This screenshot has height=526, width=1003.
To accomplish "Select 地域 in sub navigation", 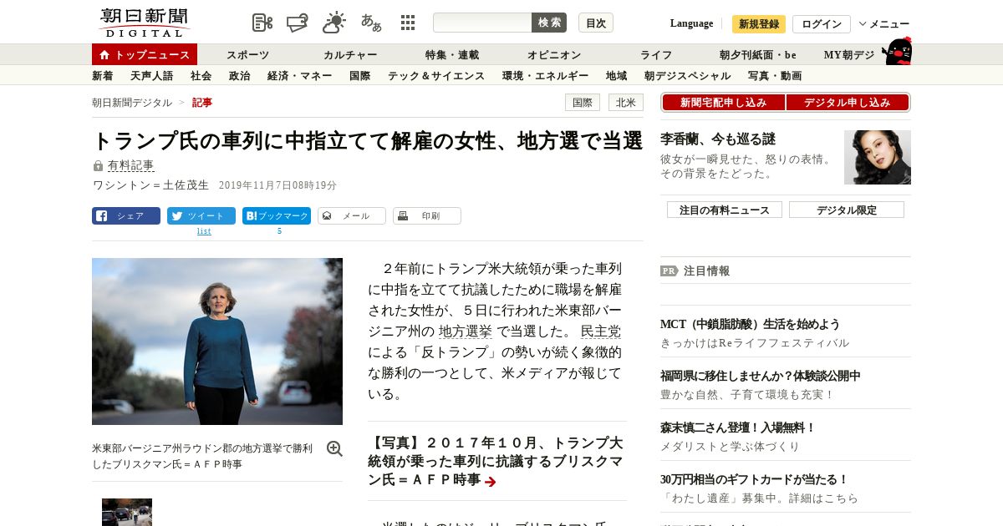I will click(617, 76).
